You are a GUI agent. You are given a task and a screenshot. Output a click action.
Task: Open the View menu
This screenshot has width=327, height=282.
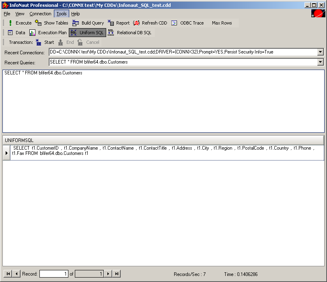point(20,14)
